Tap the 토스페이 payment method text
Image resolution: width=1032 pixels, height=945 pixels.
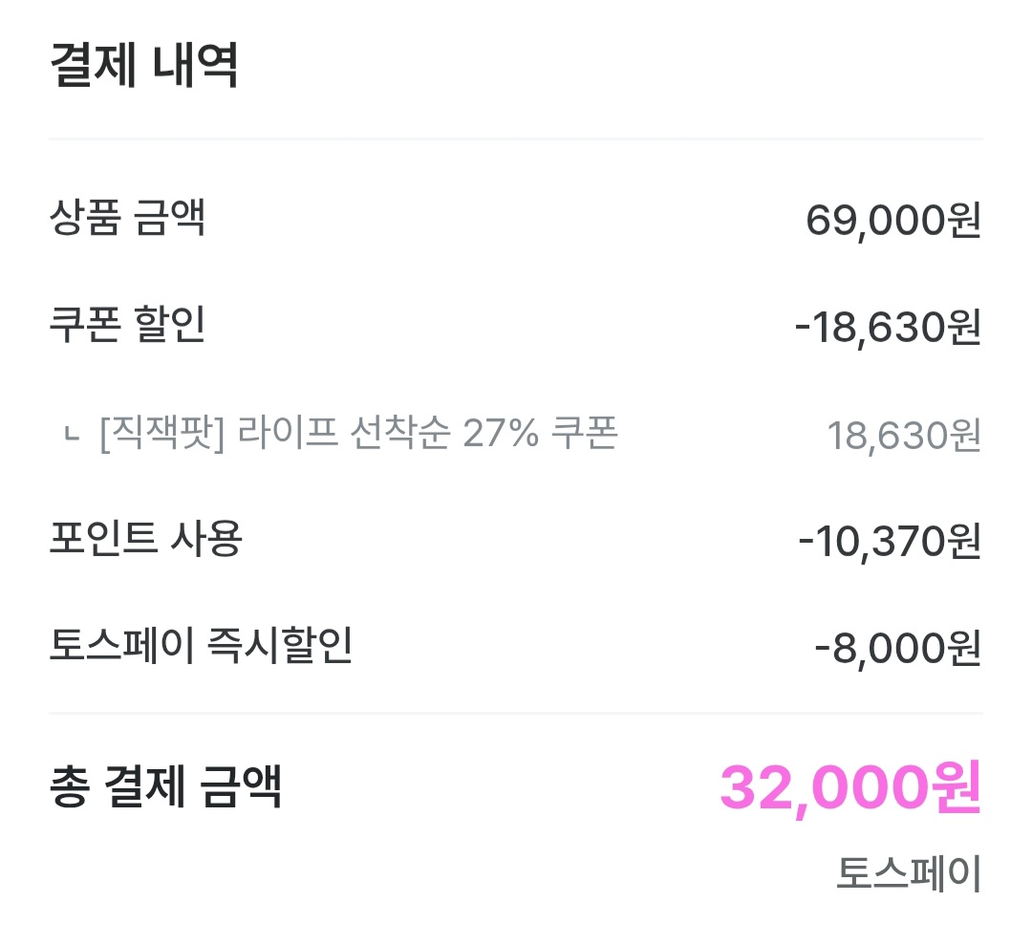tap(909, 873)
